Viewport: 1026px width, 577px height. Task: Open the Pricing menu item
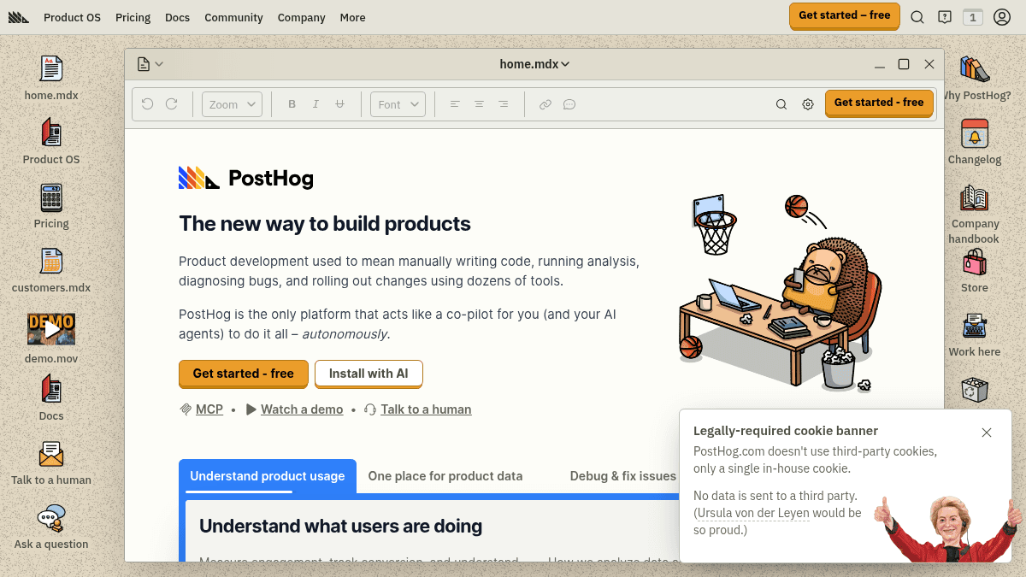pyautogui.click(x=133, y=17)
